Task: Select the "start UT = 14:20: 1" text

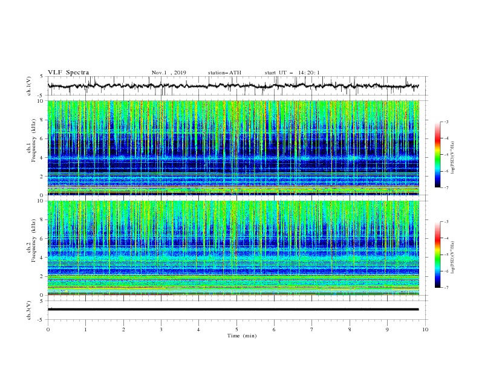Action: pyautogui.click(x=292, y=73)
